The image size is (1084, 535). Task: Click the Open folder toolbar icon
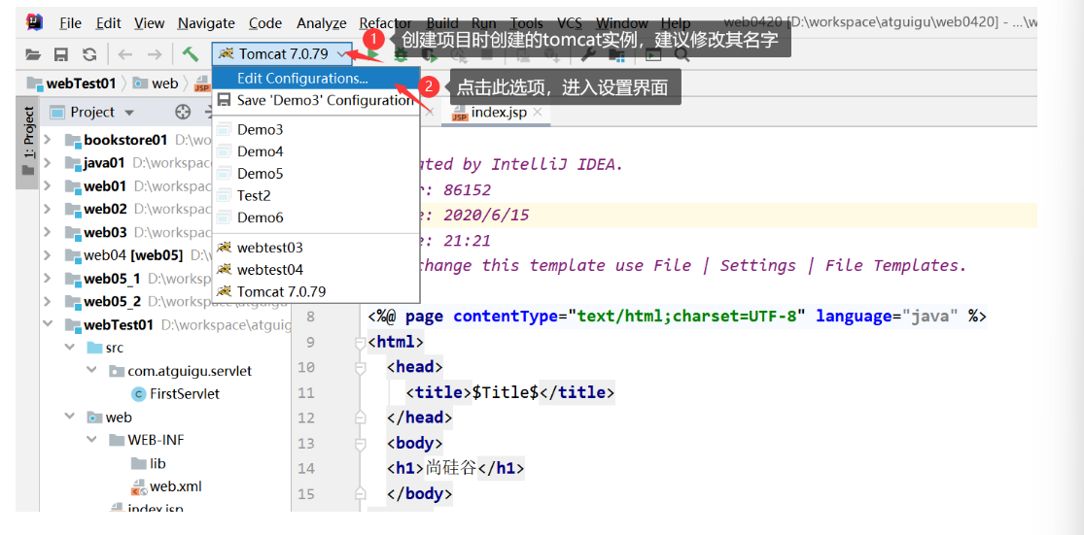pos(32,53)
